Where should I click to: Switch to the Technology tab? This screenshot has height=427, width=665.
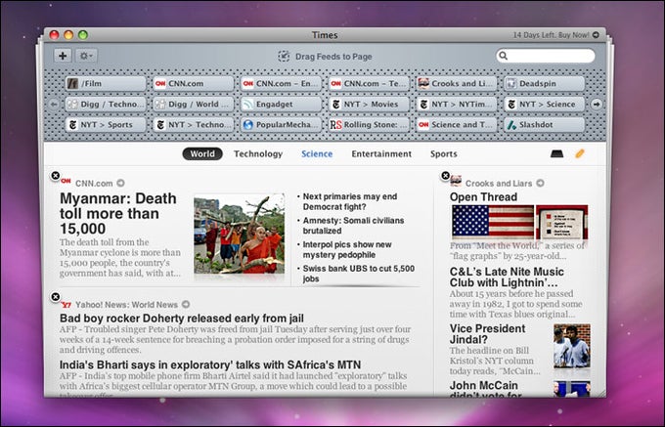pyautogui.click(x=258, y=153)
